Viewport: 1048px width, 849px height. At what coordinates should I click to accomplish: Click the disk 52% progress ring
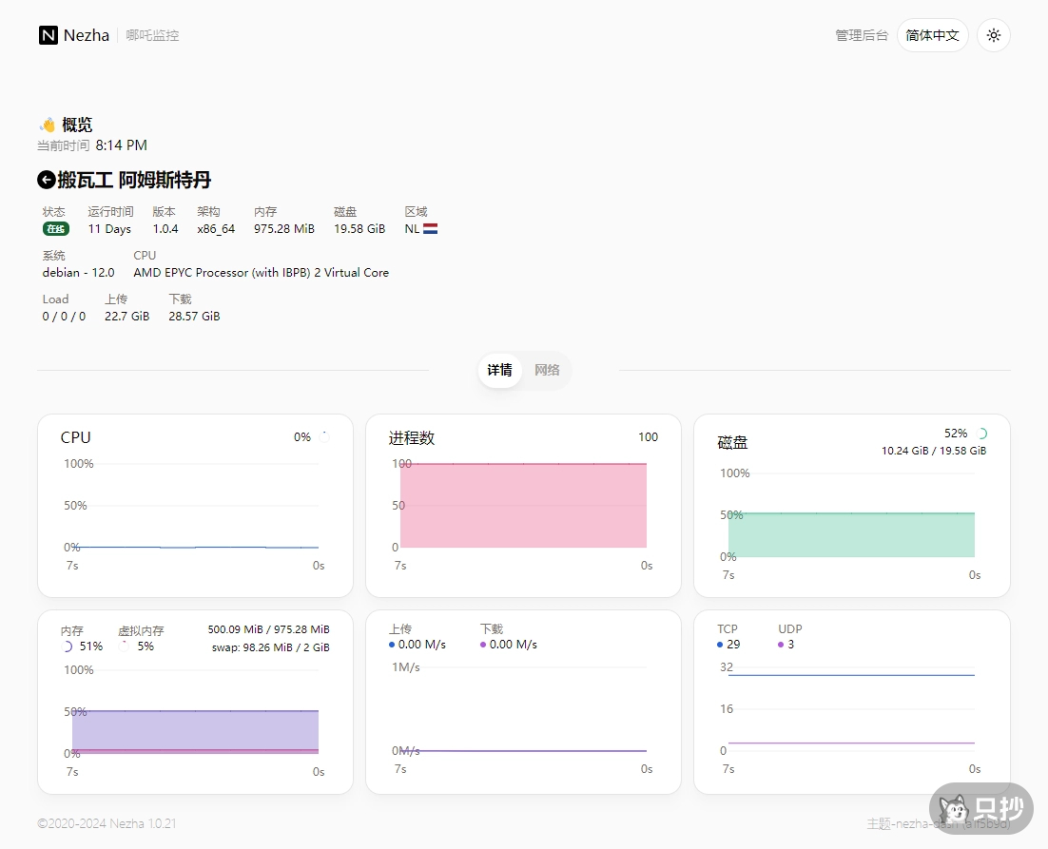(981, 434)
